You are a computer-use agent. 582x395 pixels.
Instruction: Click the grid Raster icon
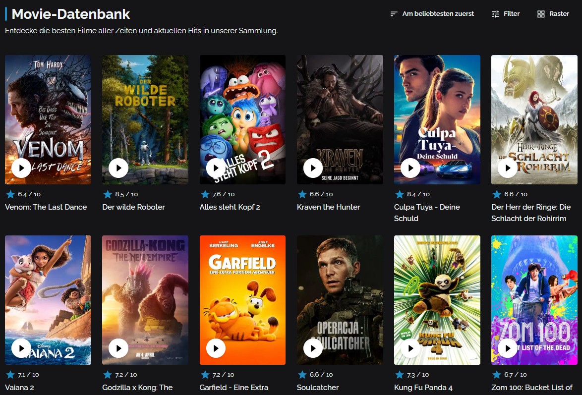pos(541,14)
